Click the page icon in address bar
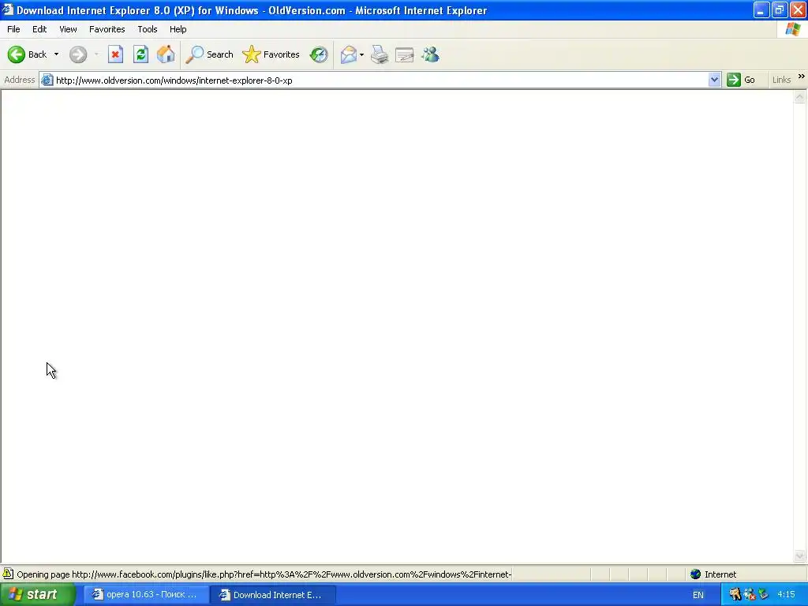This screenshot has width=808, height=606. tap(47, 80)
